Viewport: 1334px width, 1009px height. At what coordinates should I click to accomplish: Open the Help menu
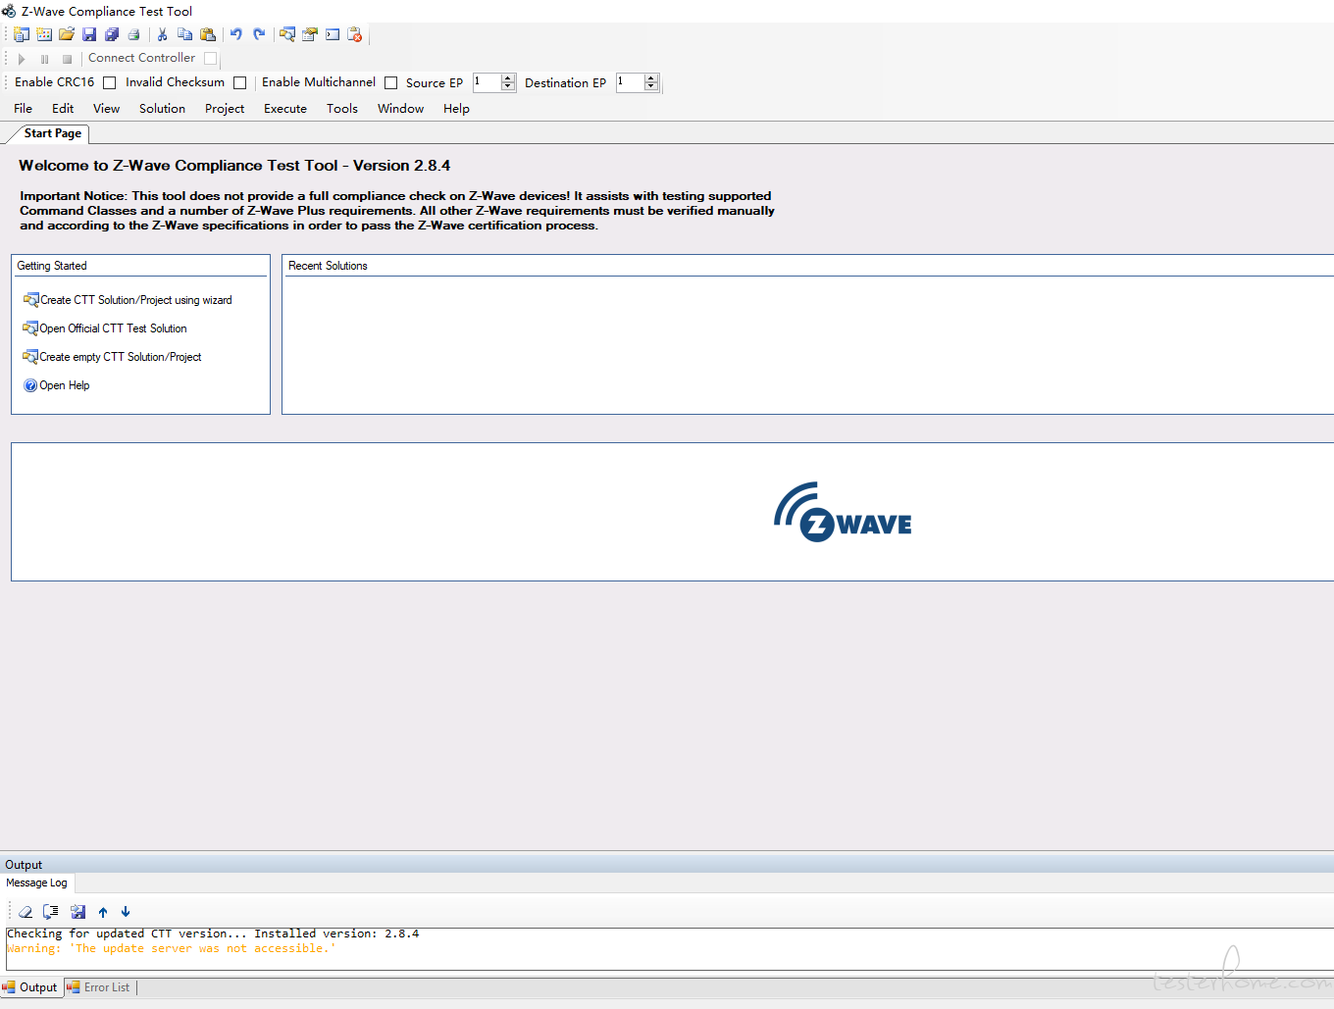456,109
